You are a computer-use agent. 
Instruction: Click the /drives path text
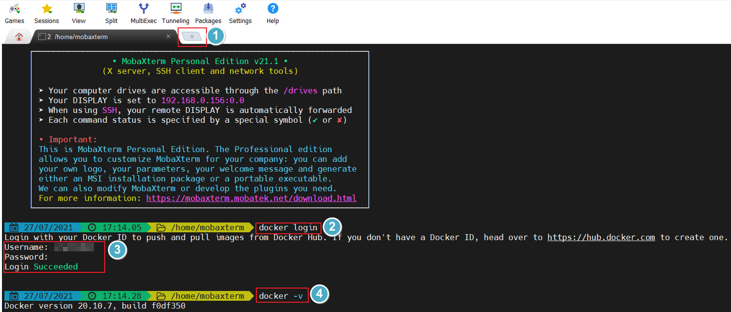click(x=300, y=91)
